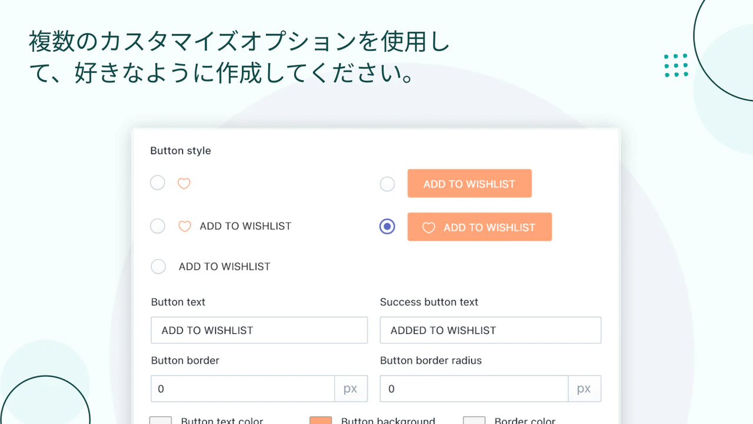Select plain text ADD TO WISHLIST style radio
This screenshot has width=753, height=424.
[x=158, y=267]
